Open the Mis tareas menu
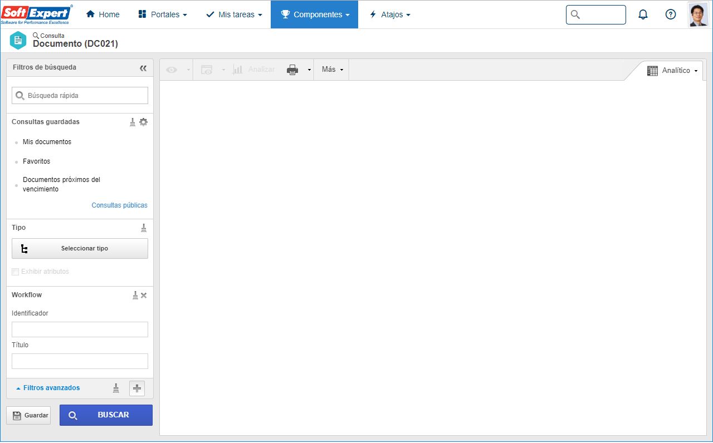 click(234, 14)
